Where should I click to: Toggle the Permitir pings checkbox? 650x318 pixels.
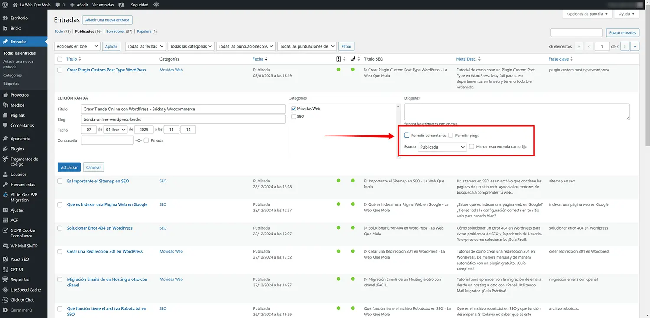coord(451,136)
